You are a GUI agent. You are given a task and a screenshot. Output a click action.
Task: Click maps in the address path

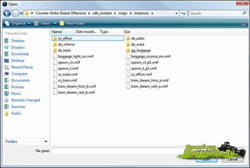[x=123, y=13]
